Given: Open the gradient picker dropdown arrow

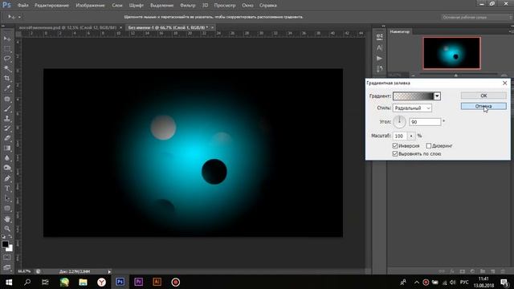Looking at the screenshot, I should coord(437,96).
